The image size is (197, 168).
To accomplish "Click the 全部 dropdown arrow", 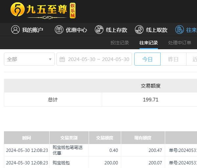I will pyautogui.click(x=50, y=59).
